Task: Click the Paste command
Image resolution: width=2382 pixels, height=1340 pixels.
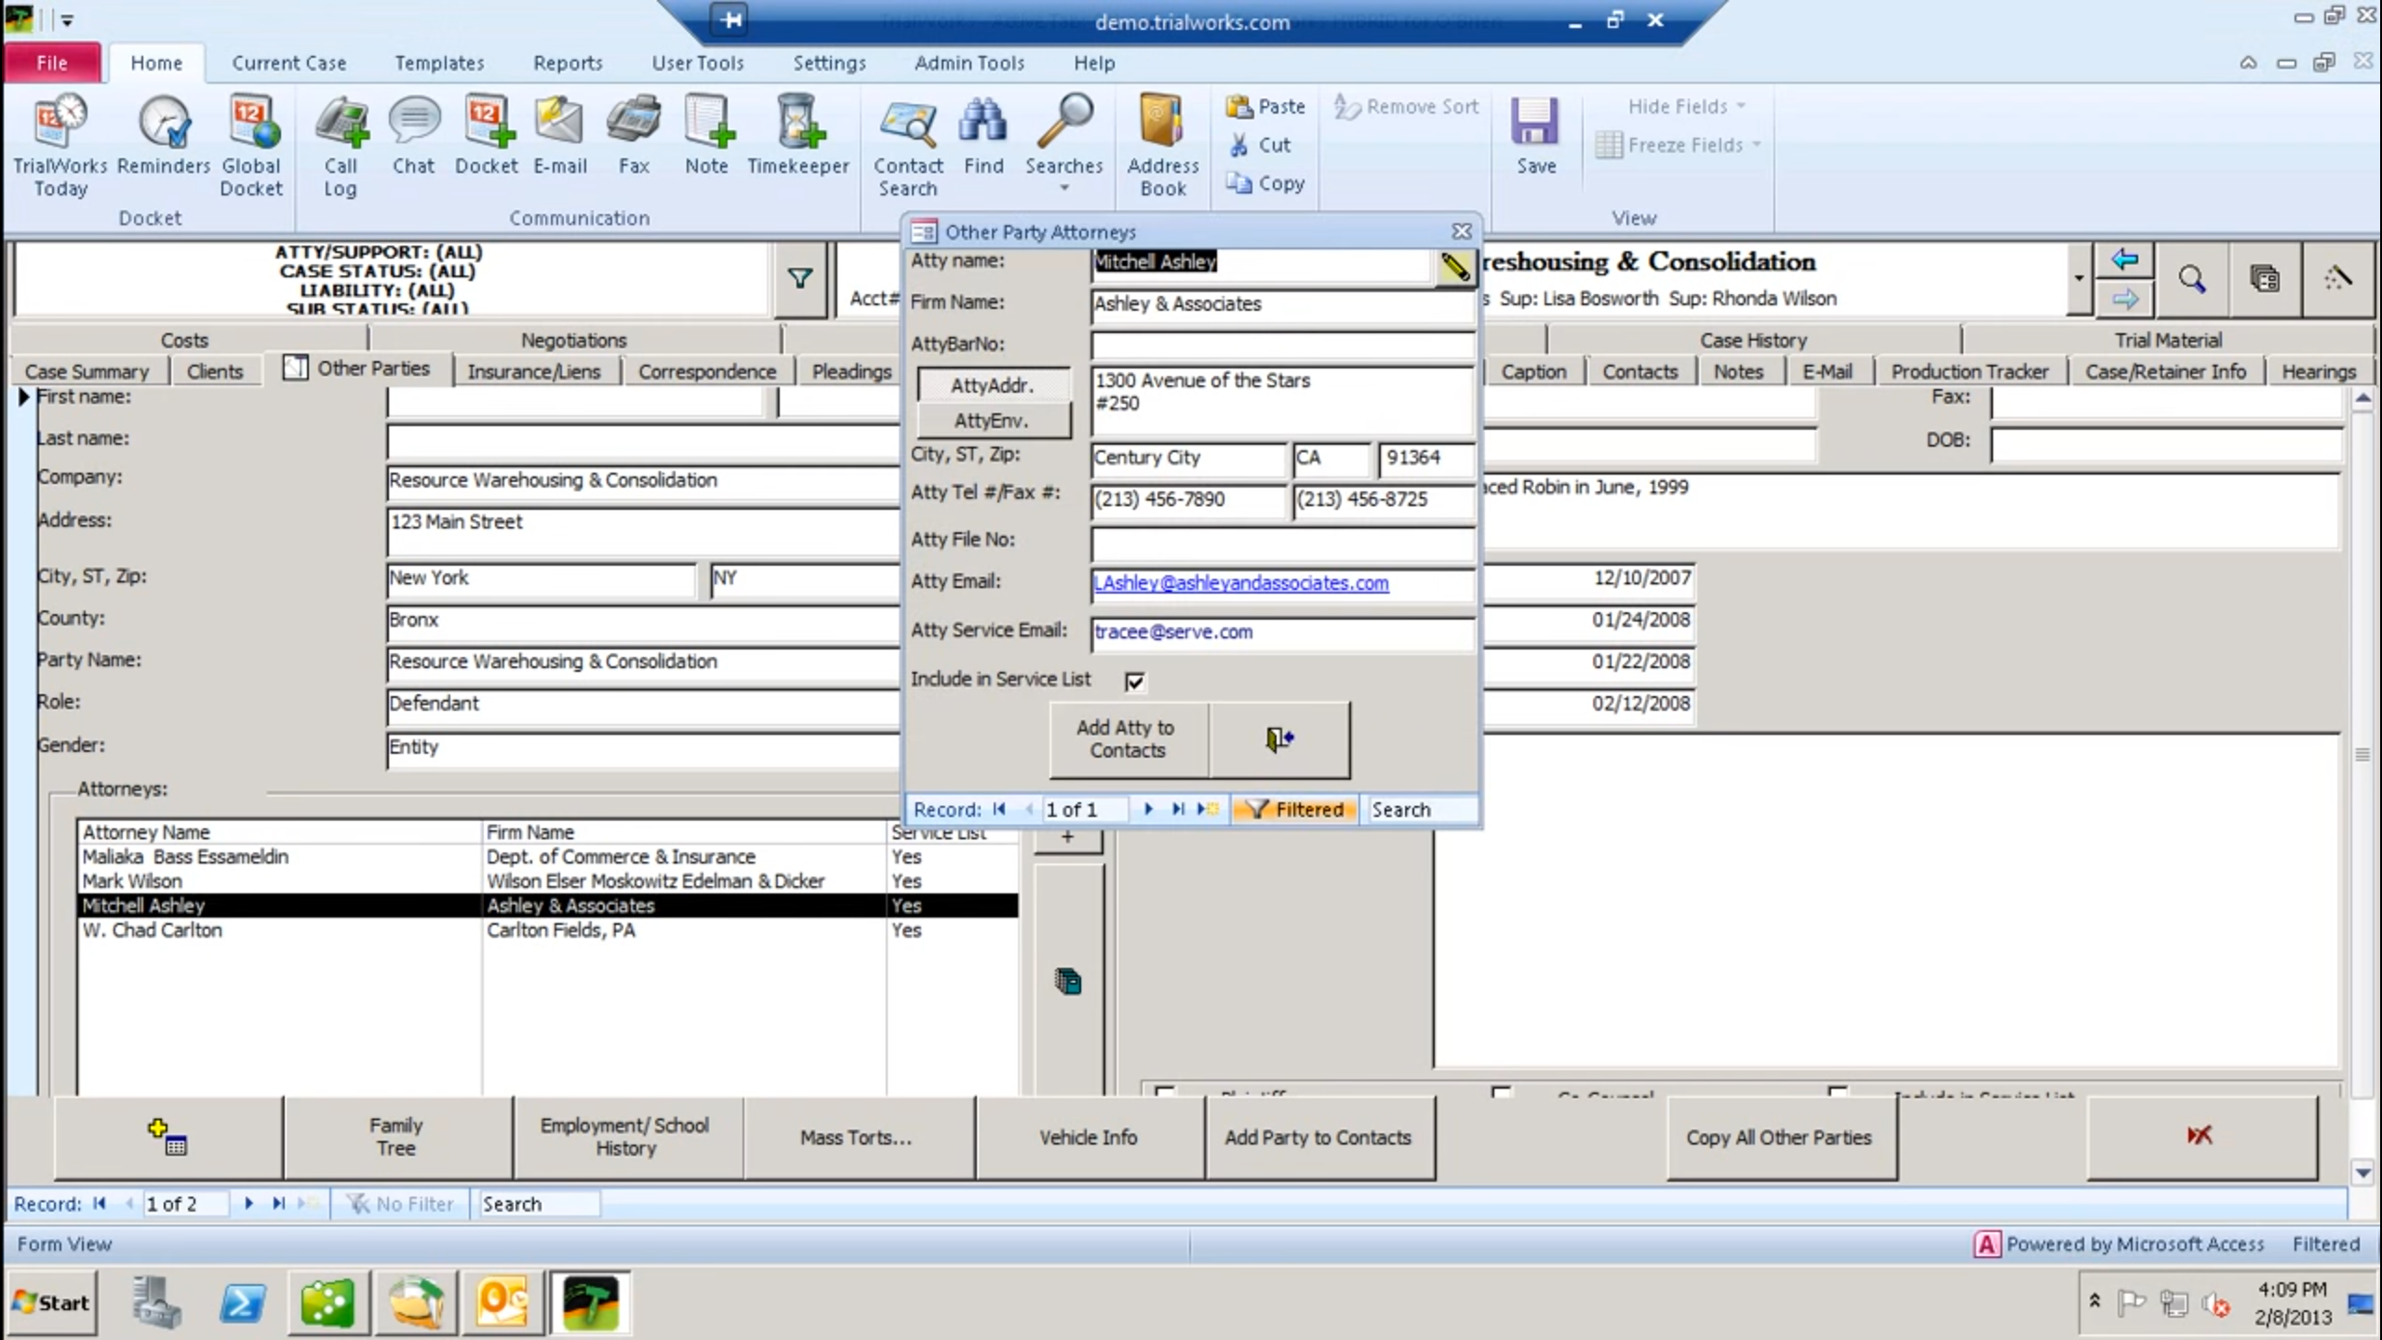Action: [x=1265, y=107]
